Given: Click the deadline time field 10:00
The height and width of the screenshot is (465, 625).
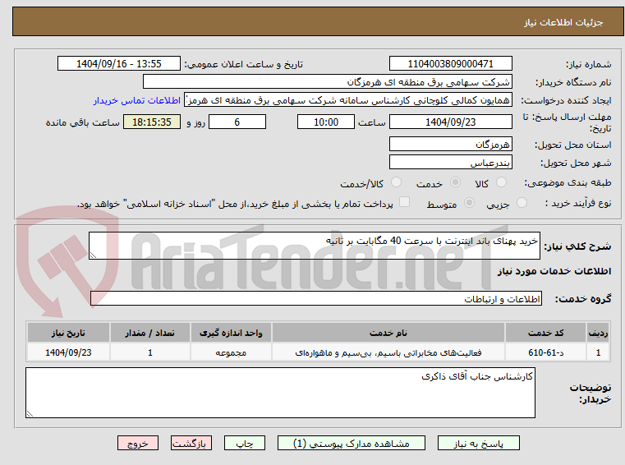Looking at the screenshot, I should (326, 122).
